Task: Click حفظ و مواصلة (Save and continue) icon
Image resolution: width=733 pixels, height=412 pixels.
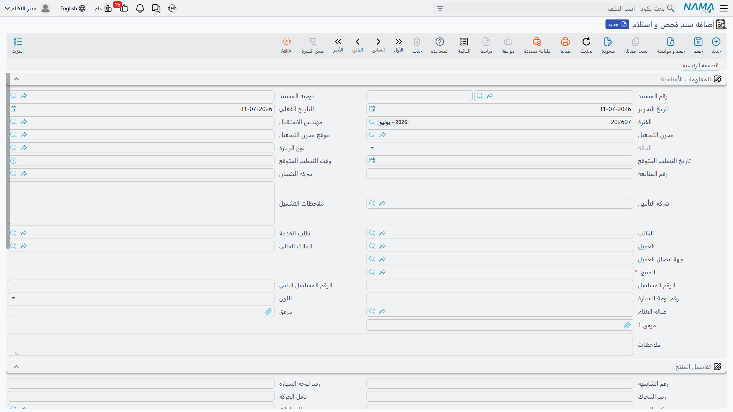Action: pyautogui.click(x=671, y=42)
